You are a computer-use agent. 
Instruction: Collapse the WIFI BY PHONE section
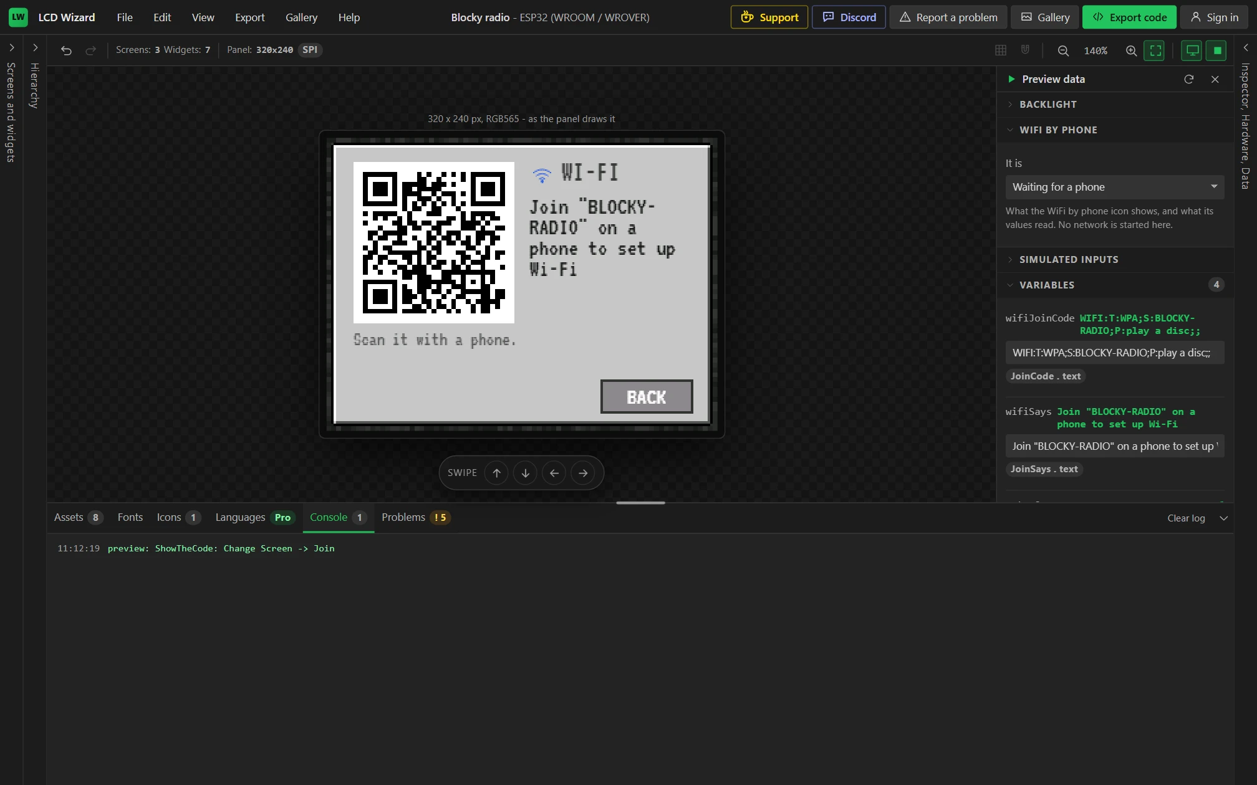tap(1115, 130)
